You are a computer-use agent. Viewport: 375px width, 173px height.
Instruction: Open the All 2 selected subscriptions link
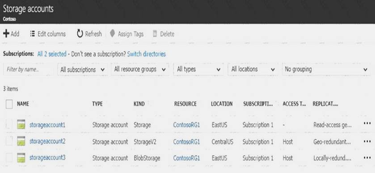52,54
